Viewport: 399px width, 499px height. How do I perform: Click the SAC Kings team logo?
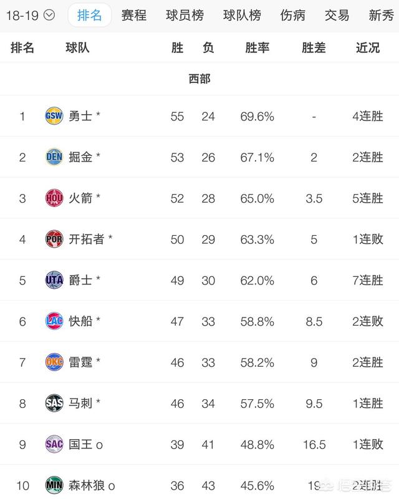click(x=54, y=444)
